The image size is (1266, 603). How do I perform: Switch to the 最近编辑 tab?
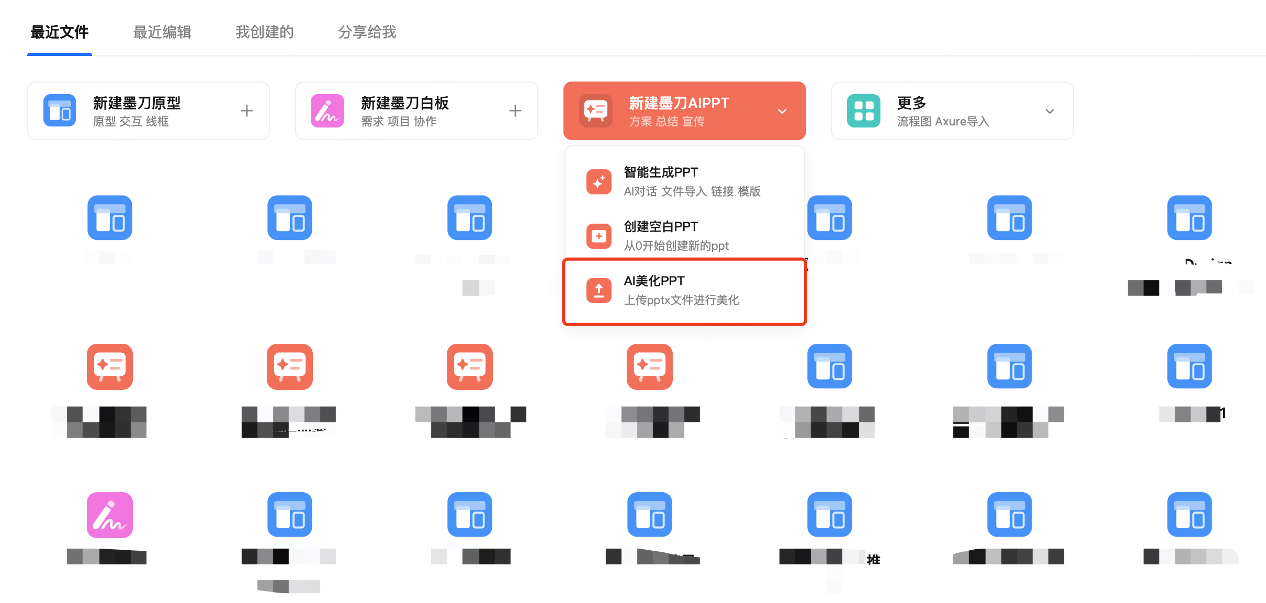coord(162,32)
